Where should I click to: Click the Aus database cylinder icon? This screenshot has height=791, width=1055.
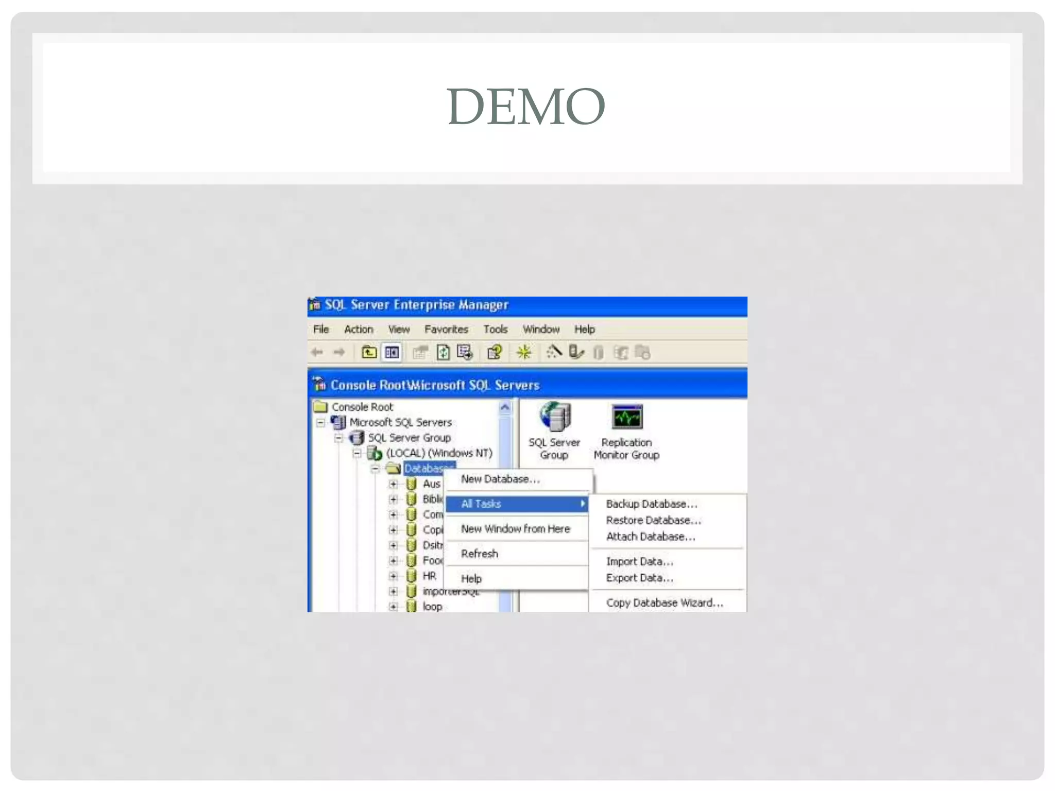pyautogui.click(x=411, y=484)
